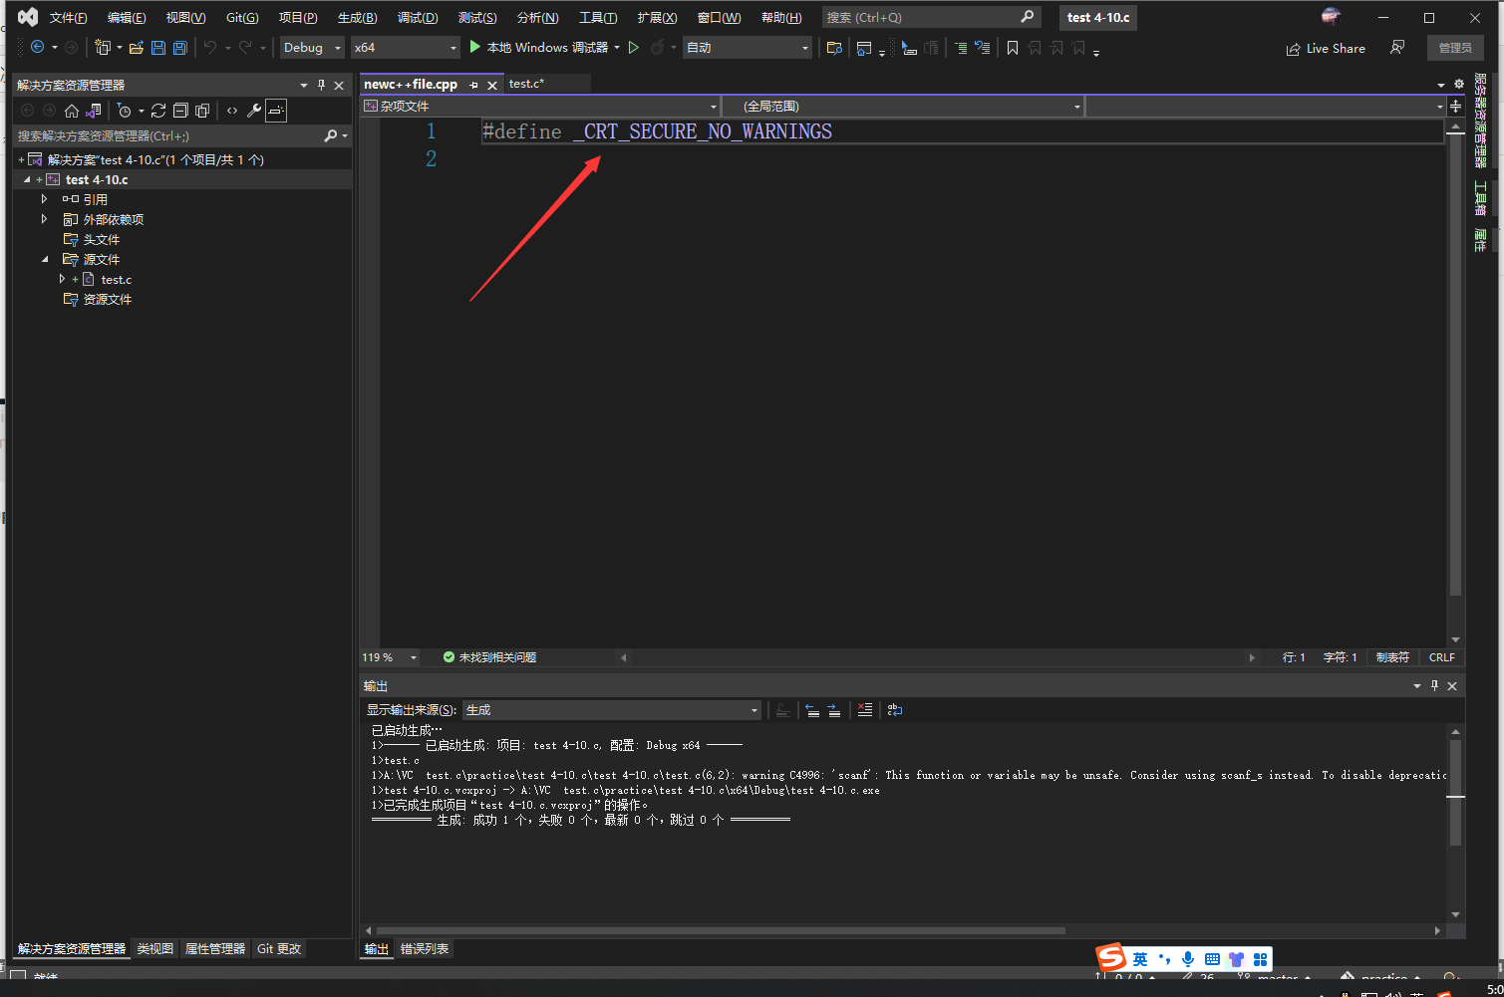1504x997 pixels.
Task: Click the Live Share button
Action: click(1326, 48)
